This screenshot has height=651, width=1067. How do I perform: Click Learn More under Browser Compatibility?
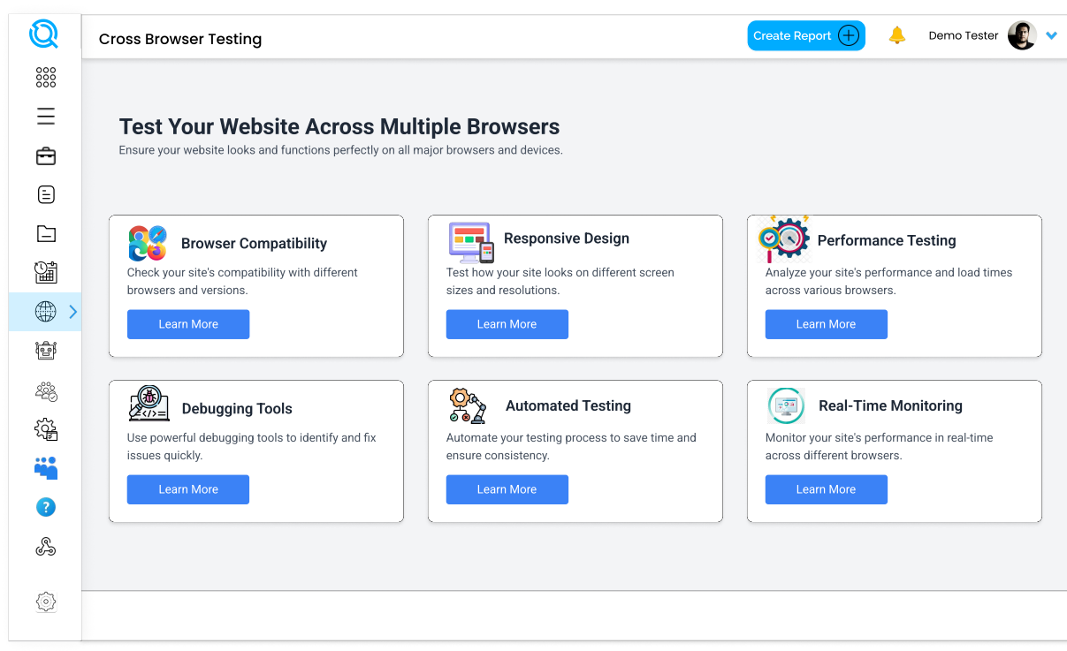coord(188,324)
